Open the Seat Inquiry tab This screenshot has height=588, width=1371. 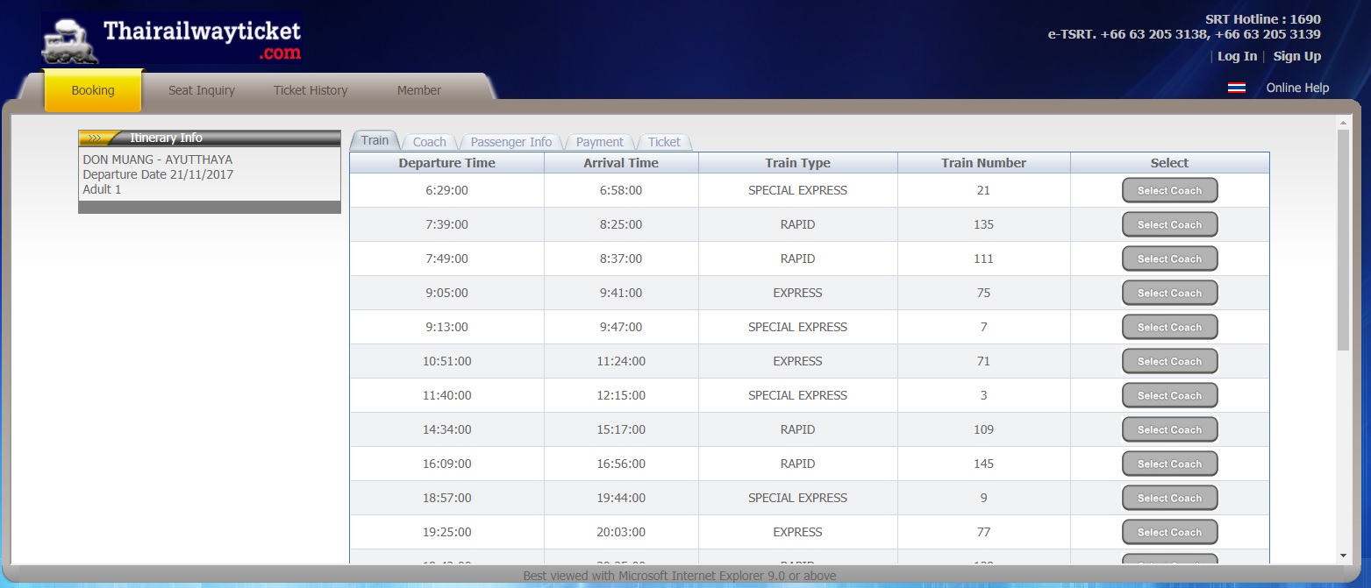202,90
